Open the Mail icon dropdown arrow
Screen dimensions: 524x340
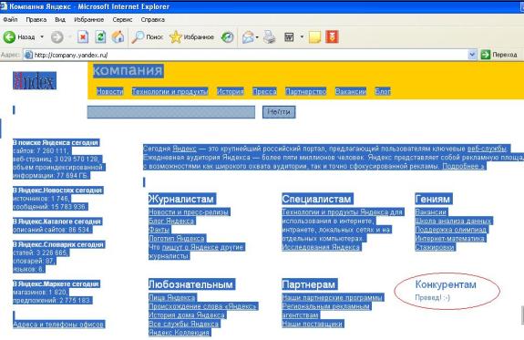(x=257, y=37)
